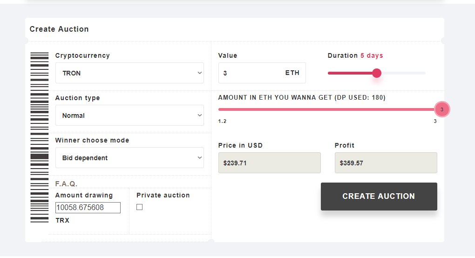Click the Duration slider handle
The height and width of the screenshot is (258, 475).
[377, 73]
